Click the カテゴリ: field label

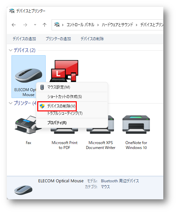[91, 187]
